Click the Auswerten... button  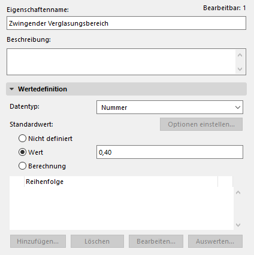(215, 241)
